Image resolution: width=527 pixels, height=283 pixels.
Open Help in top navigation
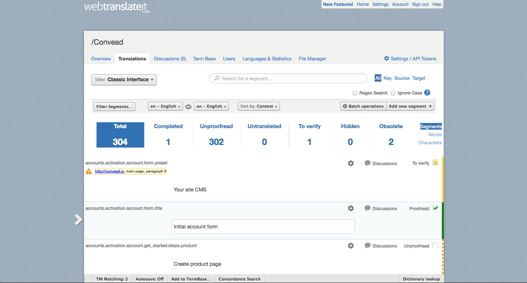click(x=437, y=4)
